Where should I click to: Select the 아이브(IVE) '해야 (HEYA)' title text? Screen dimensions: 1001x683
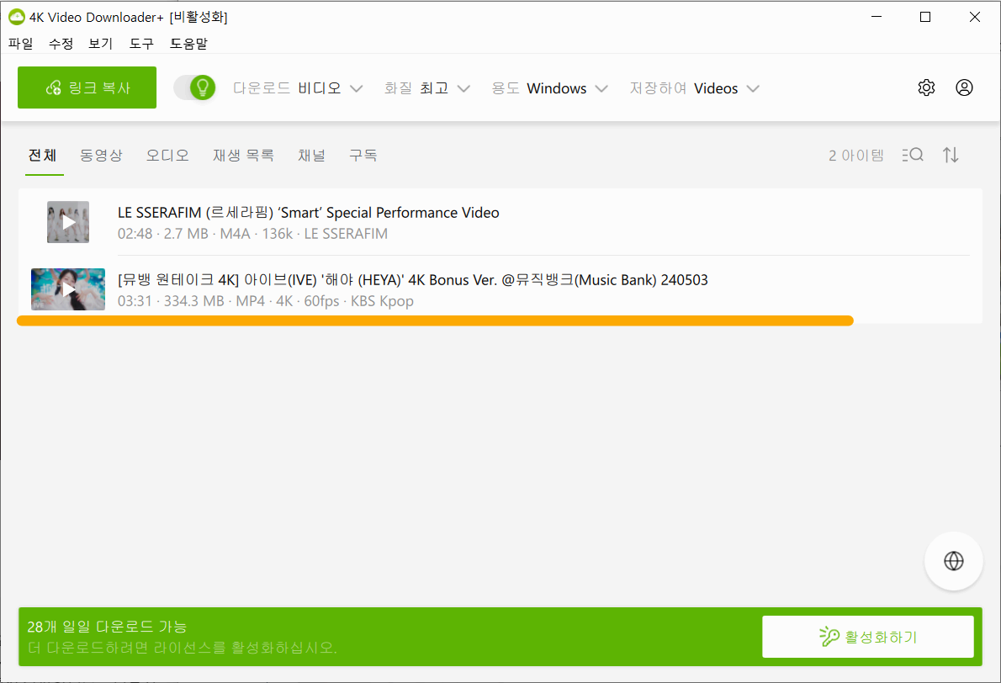412,279
